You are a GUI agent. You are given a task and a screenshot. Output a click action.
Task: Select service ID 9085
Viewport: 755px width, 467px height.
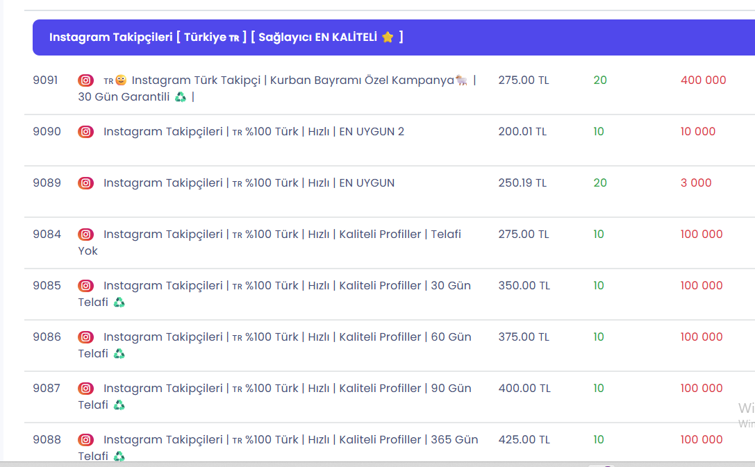click(x=47, y=286)
